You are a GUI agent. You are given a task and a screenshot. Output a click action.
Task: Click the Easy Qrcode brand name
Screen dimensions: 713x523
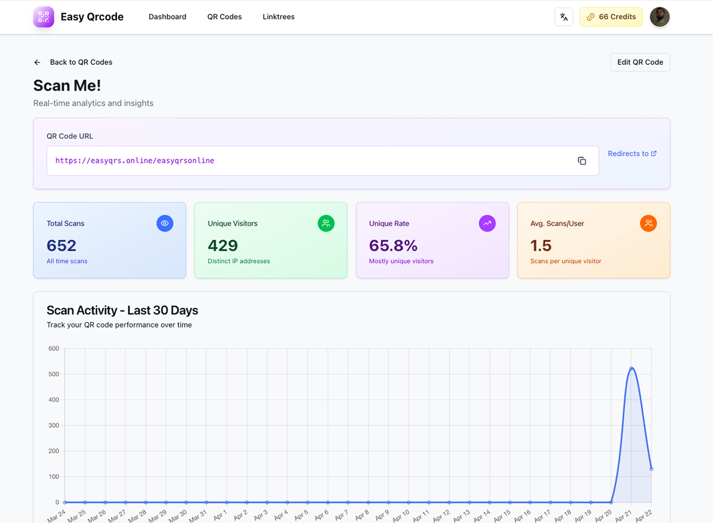(x=92, y=17)
